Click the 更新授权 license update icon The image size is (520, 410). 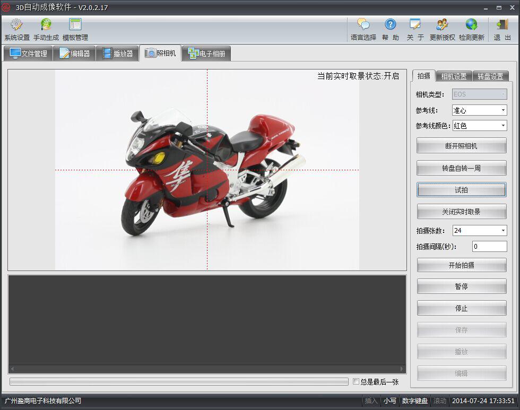click(x=441, y=29)
